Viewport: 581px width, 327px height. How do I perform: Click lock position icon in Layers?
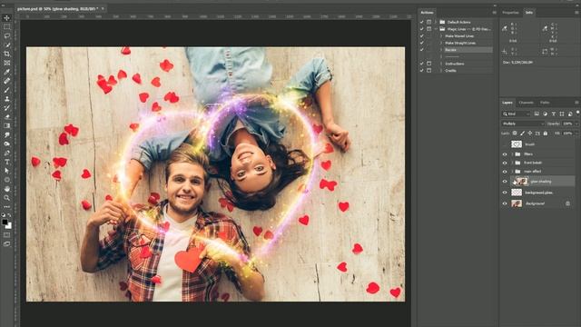(x=530, y=134)
